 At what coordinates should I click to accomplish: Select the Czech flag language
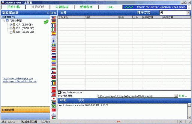54,72
